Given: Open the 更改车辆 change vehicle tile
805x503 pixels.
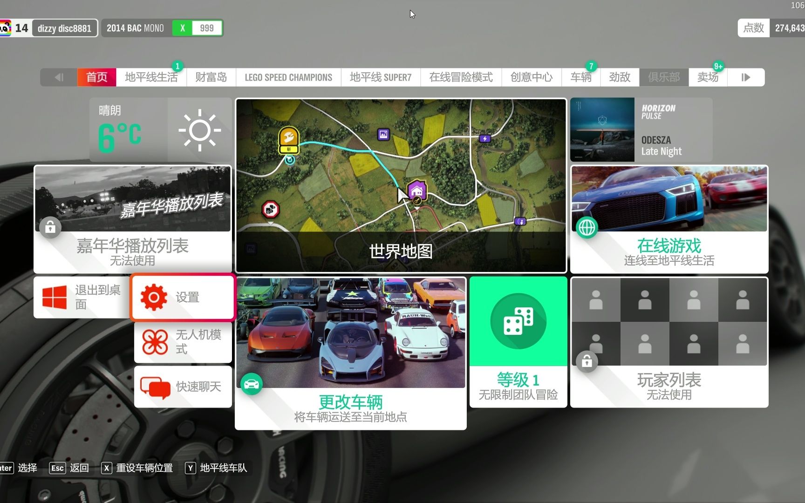Looking at the screenshot, I should coord(351,353).
